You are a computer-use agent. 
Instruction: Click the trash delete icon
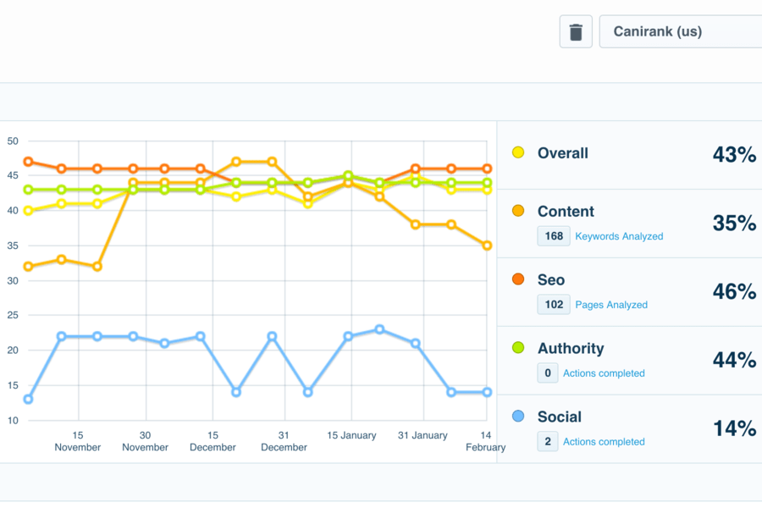pos(576,31)
